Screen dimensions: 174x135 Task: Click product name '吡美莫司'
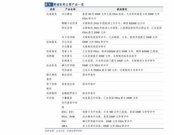[67, 56]
